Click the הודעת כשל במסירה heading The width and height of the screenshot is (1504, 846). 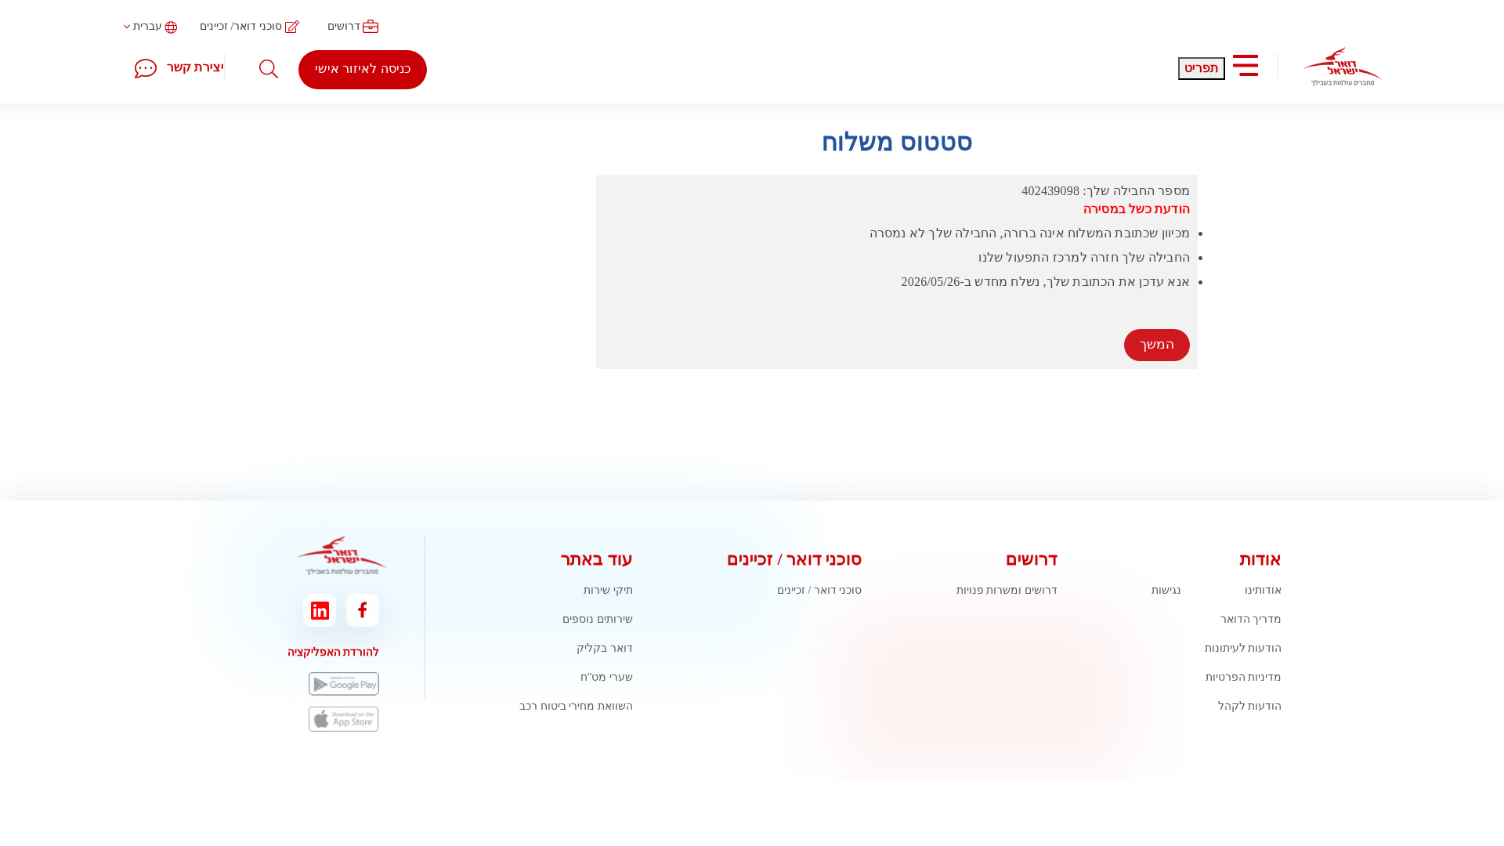pos(1136,209)
